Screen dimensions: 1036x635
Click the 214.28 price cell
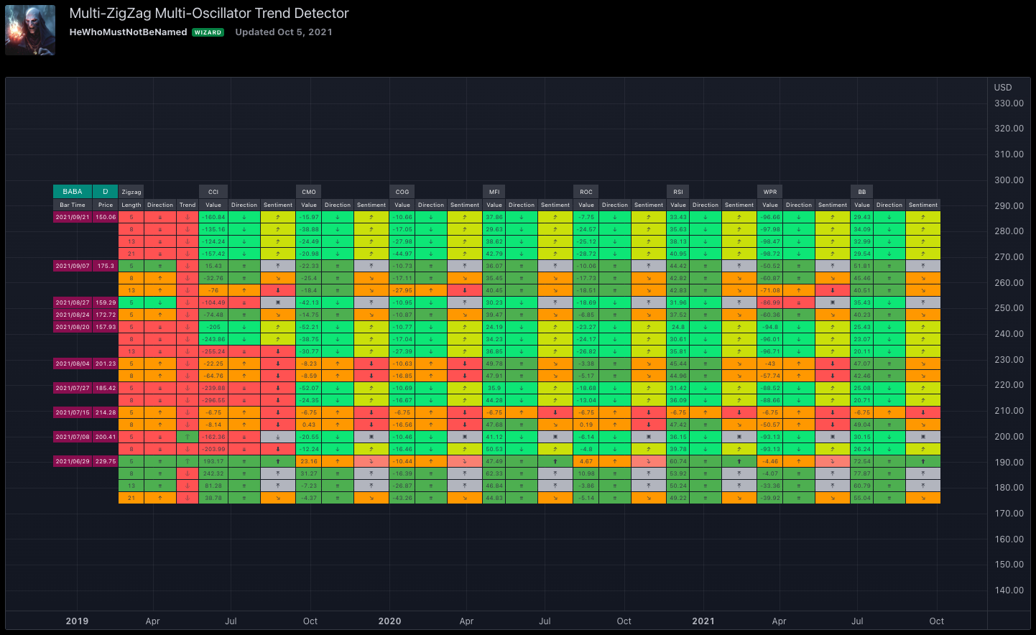(106, 412)
